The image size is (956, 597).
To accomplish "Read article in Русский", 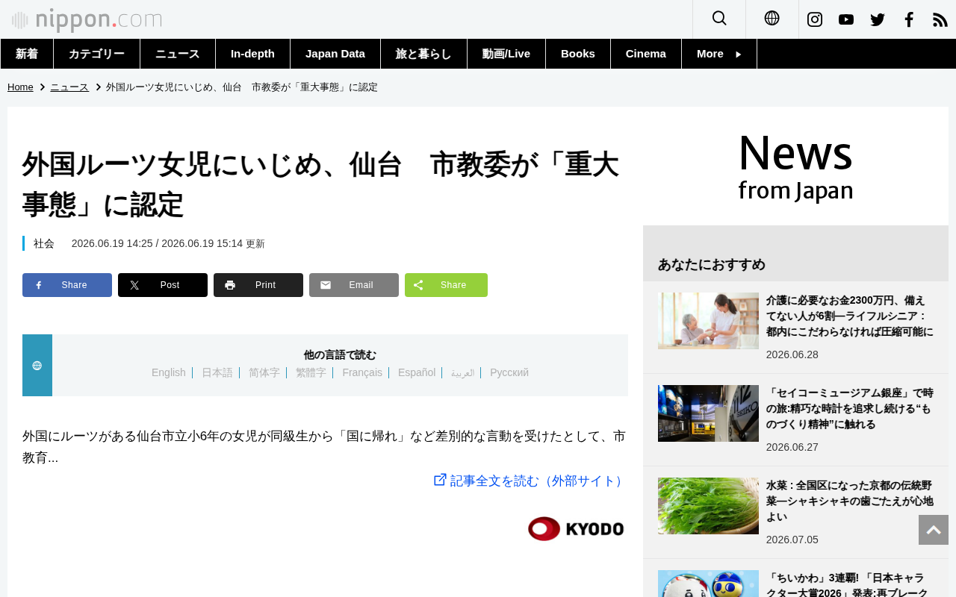I will click(x=509, y=372).
